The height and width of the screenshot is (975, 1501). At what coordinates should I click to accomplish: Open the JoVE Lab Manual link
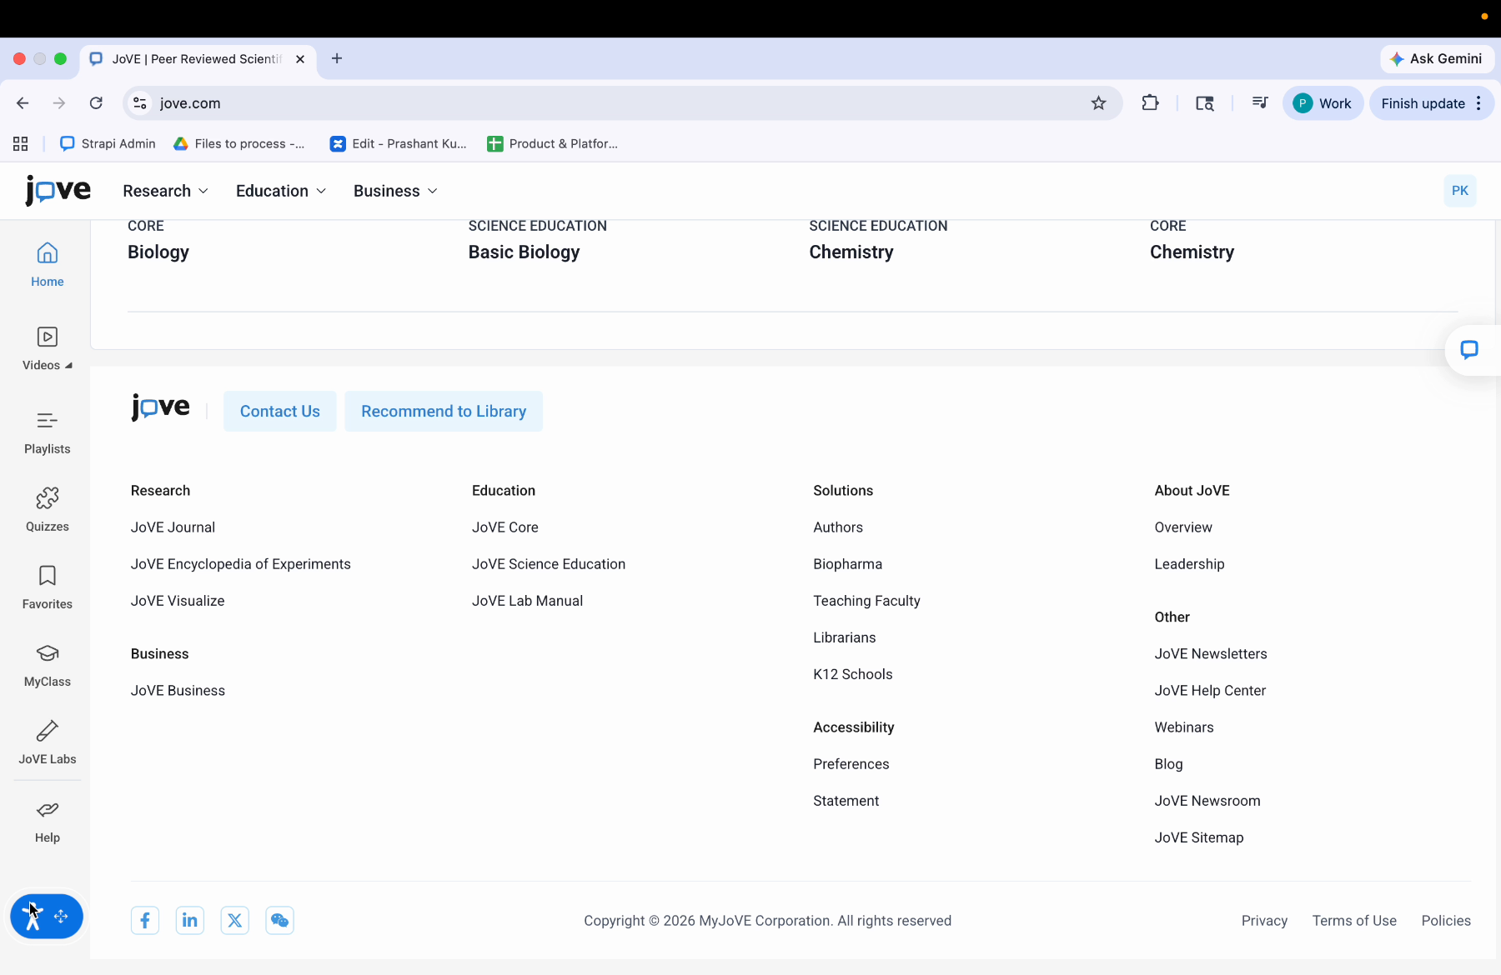(x=528, y=601)
